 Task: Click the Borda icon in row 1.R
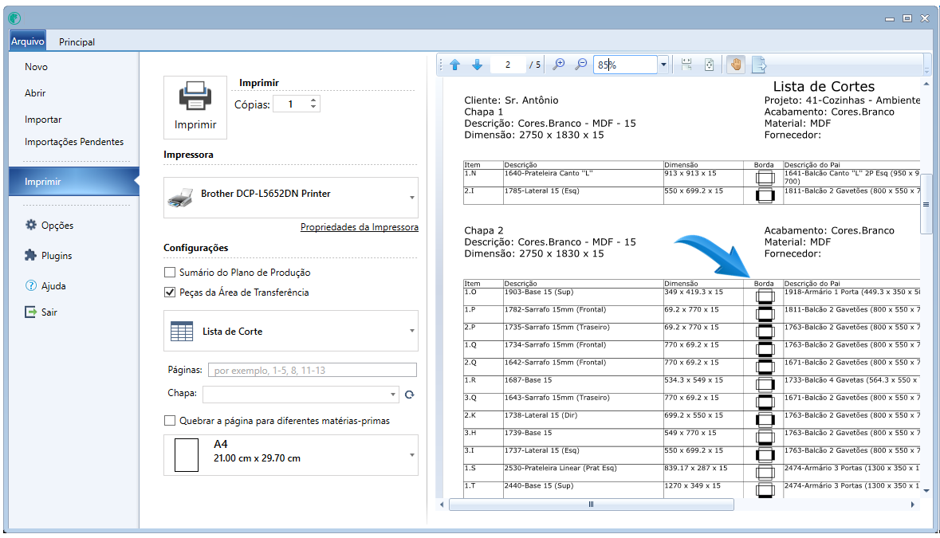(x=765, y=384)
